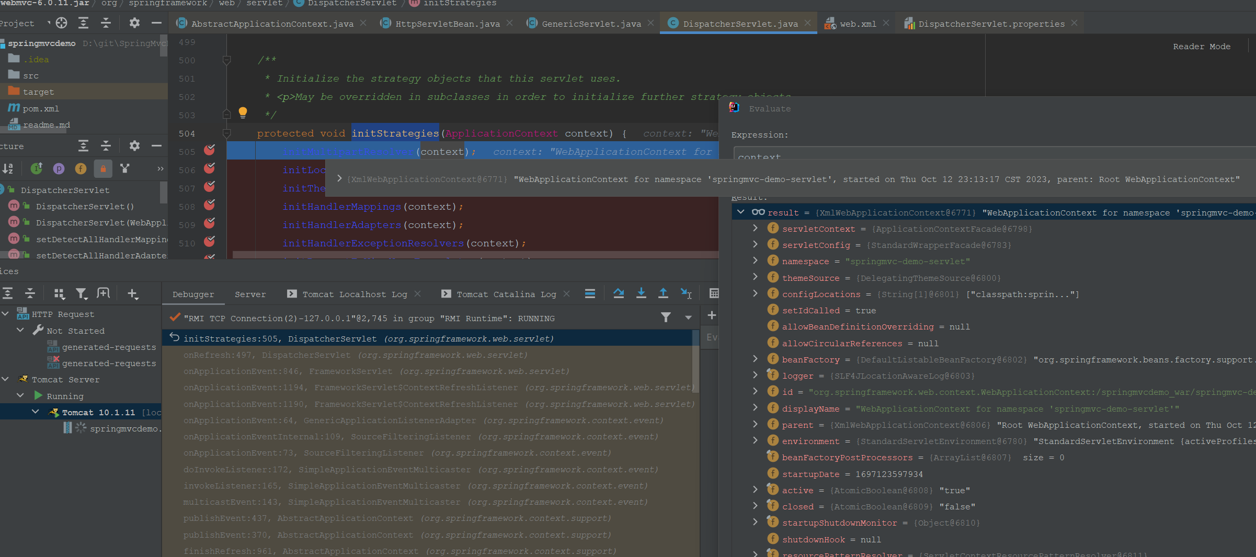Toggle show inherited members in Structure
This screenshot has height=557, width=1256.
coord(37,168)
